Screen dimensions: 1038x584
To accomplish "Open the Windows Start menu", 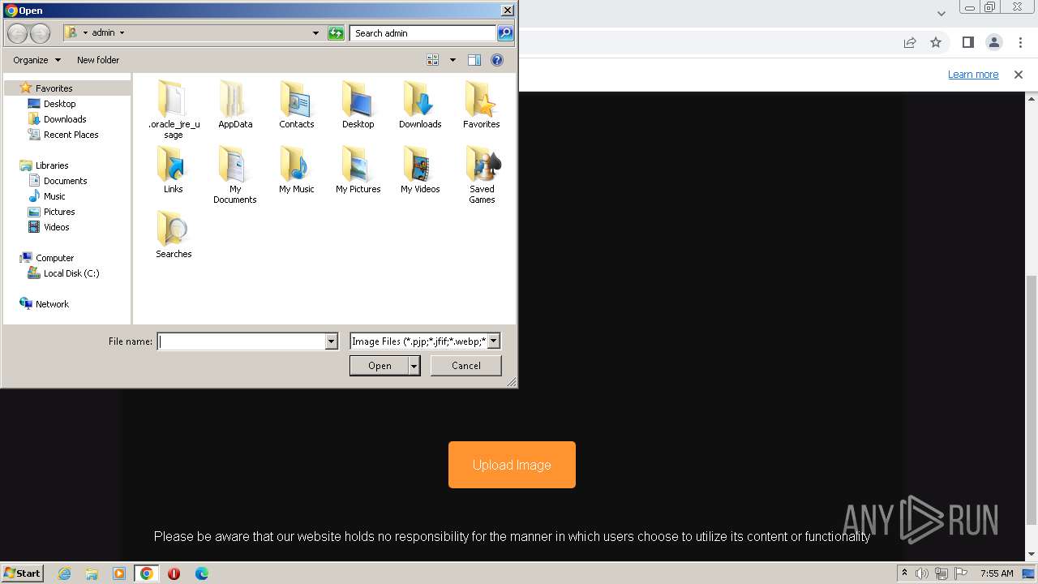I will [x=23, y=573].
